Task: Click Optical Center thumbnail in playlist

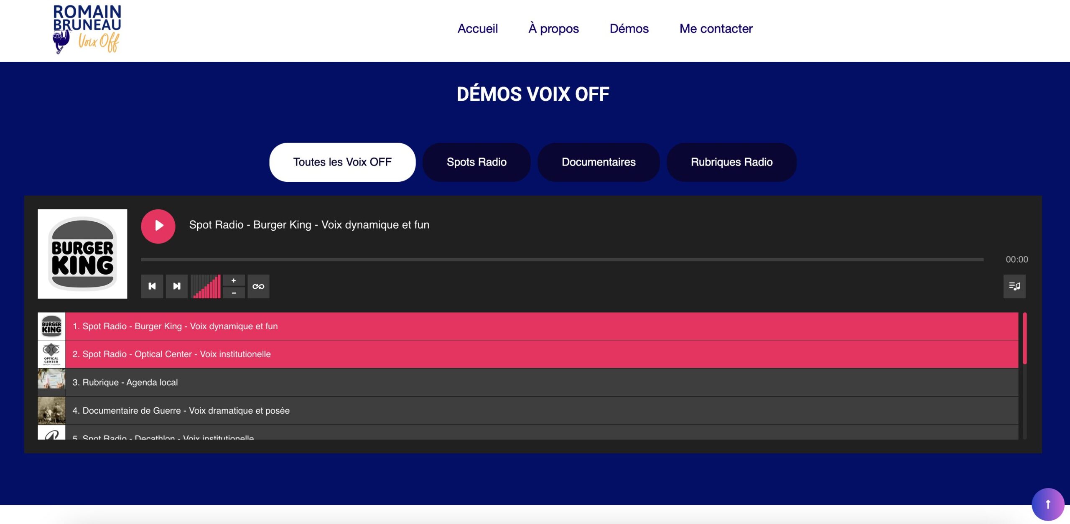Action: tap(51, 354)
